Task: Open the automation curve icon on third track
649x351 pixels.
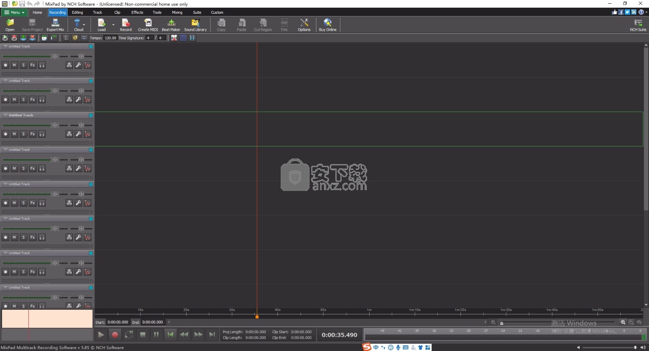Action: (88, 134)
